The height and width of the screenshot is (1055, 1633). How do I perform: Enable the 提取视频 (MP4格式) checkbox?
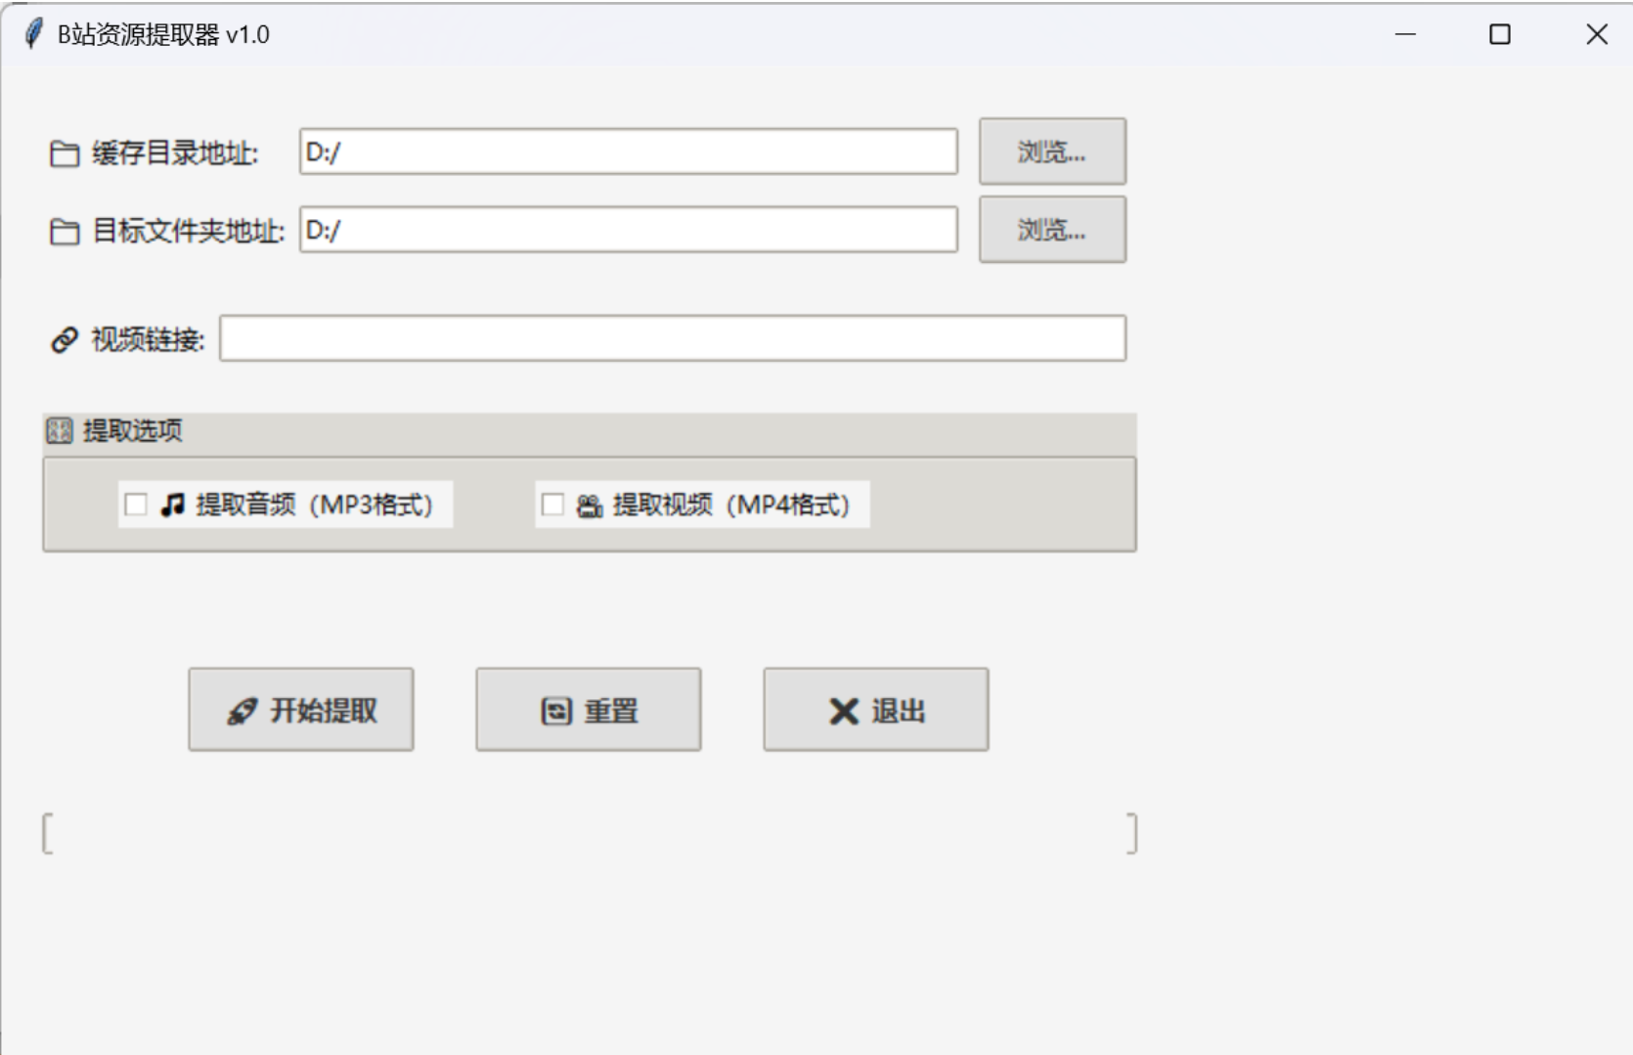552,505
